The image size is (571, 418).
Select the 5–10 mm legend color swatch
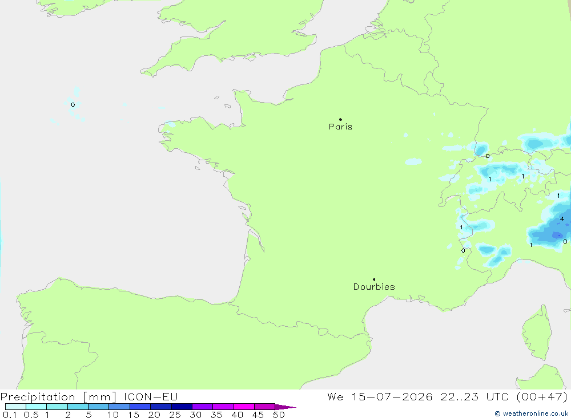99,407
